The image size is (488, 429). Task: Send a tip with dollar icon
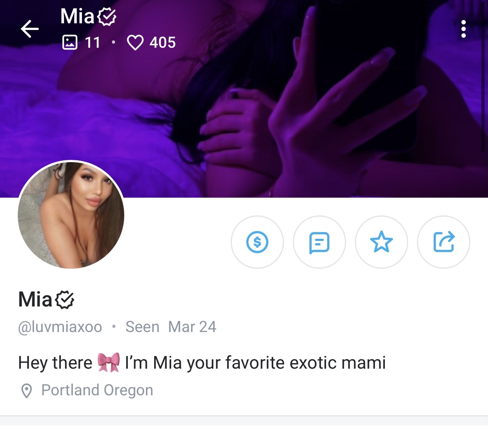coord(257,242)
